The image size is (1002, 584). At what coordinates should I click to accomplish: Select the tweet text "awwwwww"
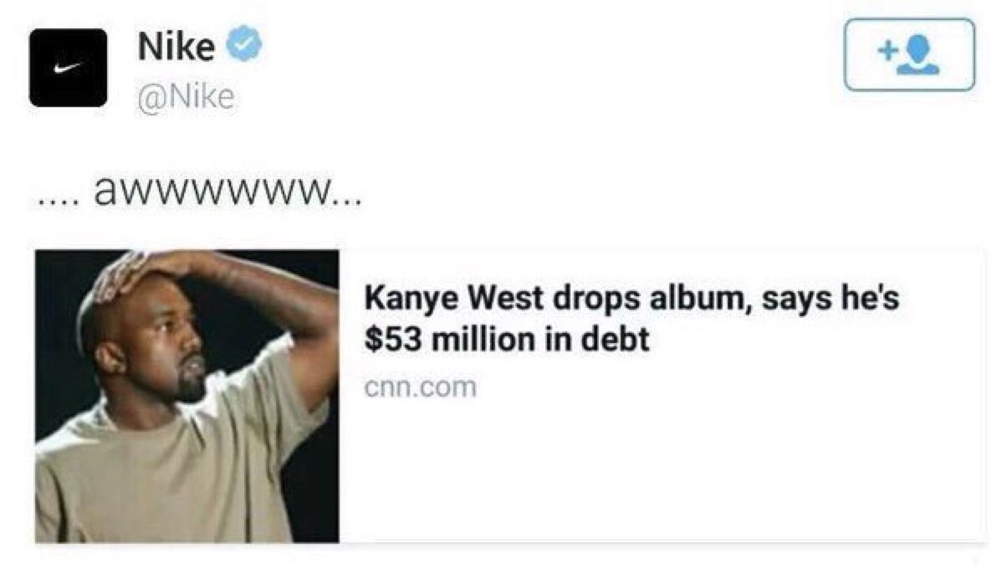pos(213,191)
